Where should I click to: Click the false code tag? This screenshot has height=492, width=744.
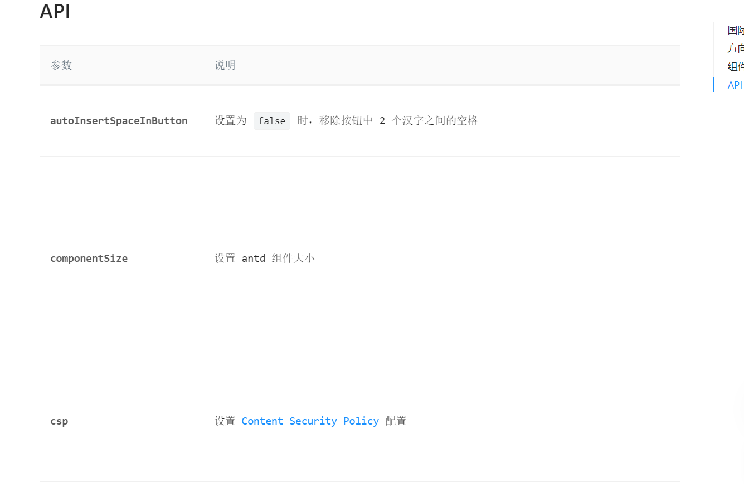click(272, 121)
